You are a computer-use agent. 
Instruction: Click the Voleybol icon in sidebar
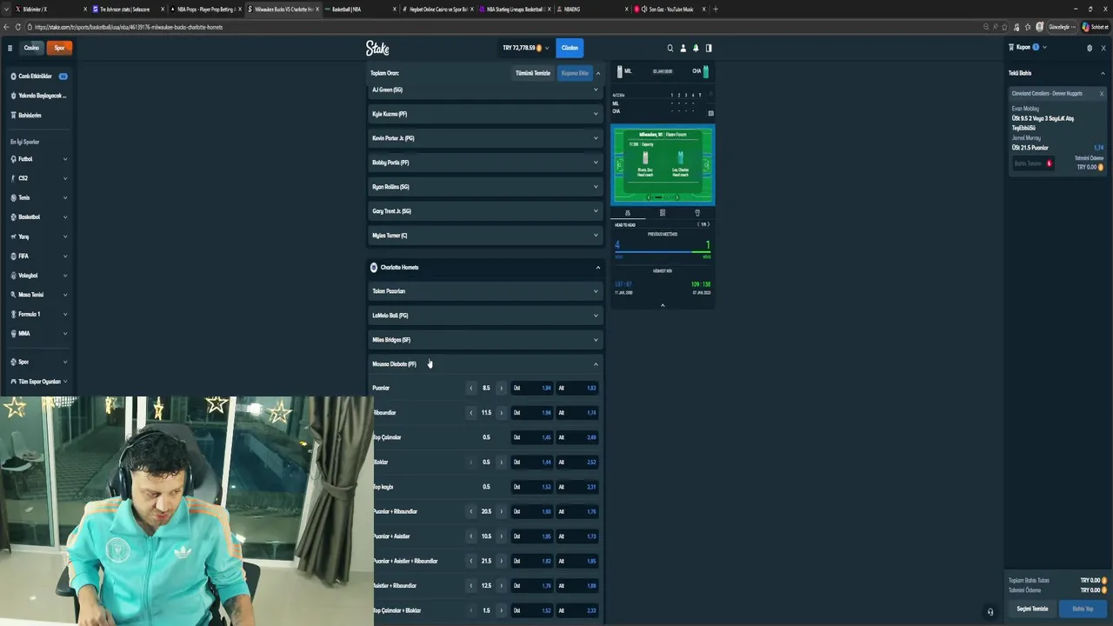click(14, 275)
